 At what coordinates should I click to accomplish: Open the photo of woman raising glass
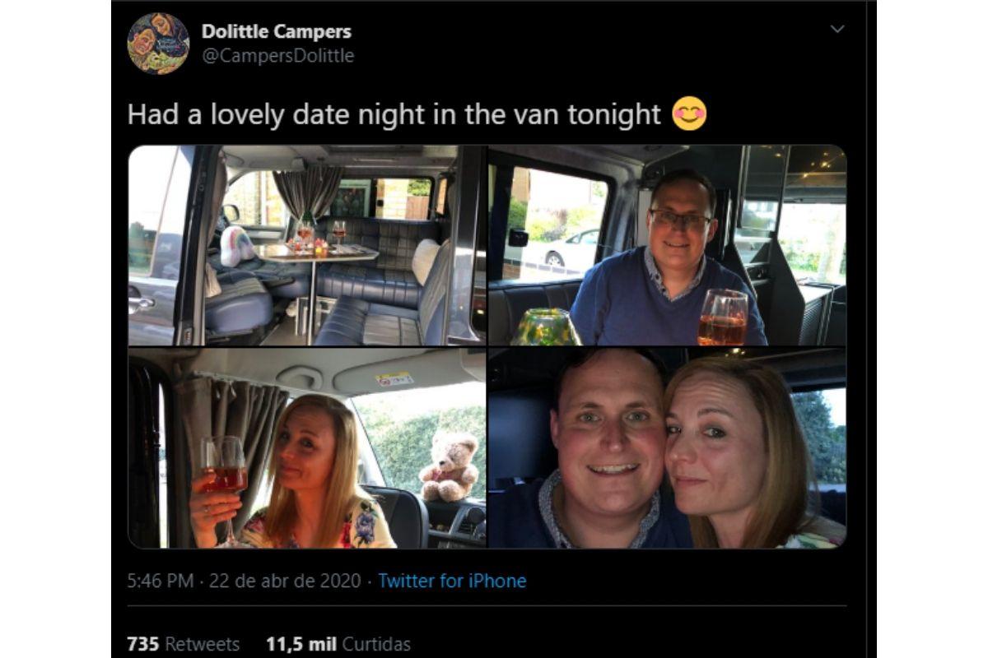pos(306,448)
